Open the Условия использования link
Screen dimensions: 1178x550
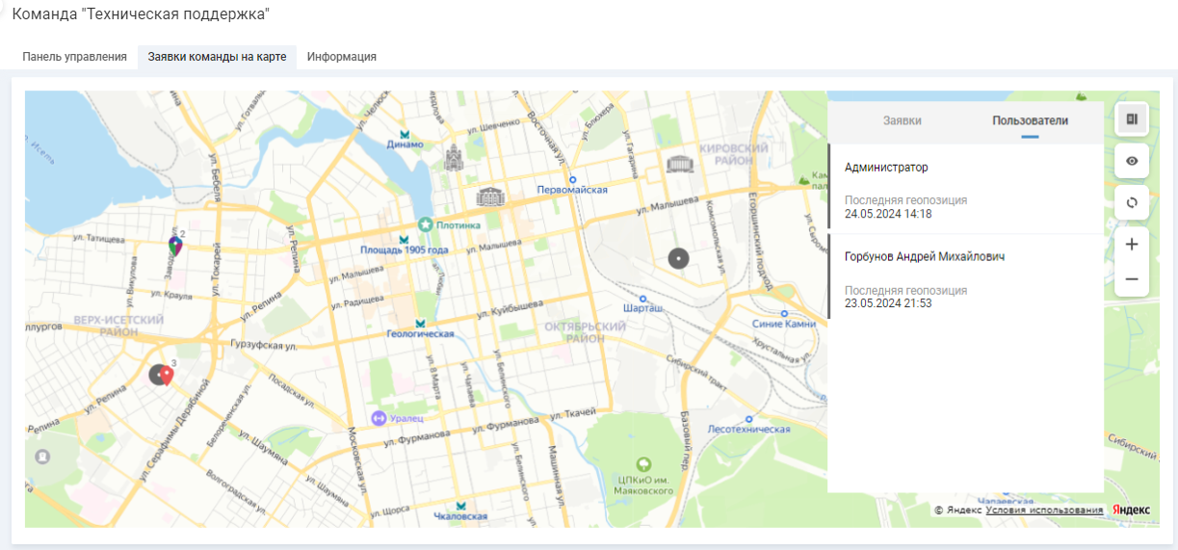[1044, 510]
